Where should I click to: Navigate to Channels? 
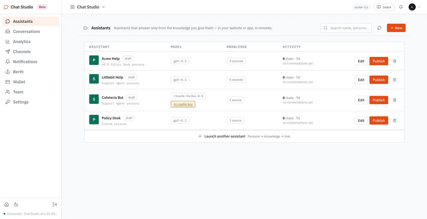pyautogui.click(x=31, y=52)
